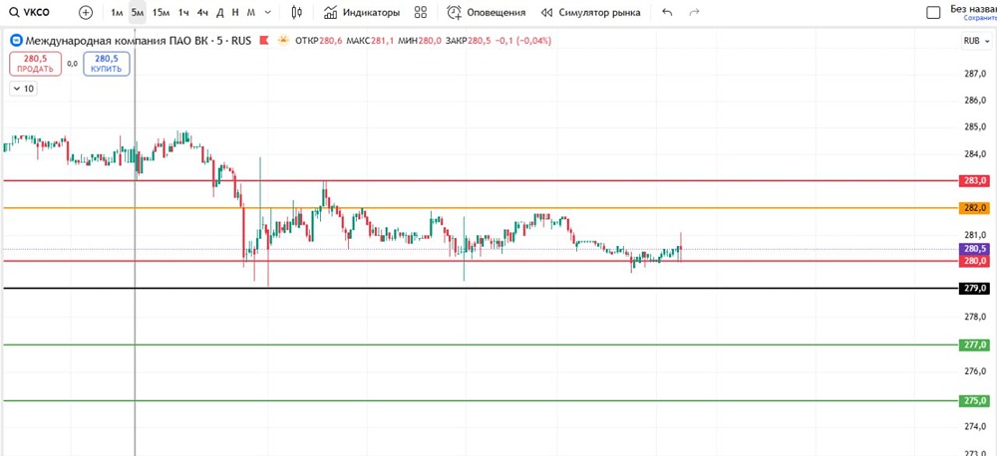The width and height of the screenshot is (997, 456).
Task: Open the RUB currency dropdown
Action: click(976, 41)
